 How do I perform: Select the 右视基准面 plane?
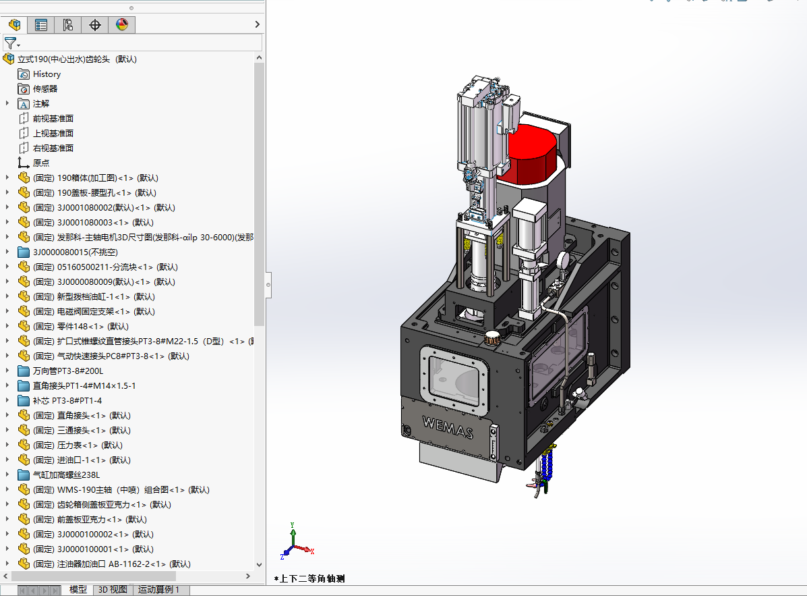coord(53,148)
